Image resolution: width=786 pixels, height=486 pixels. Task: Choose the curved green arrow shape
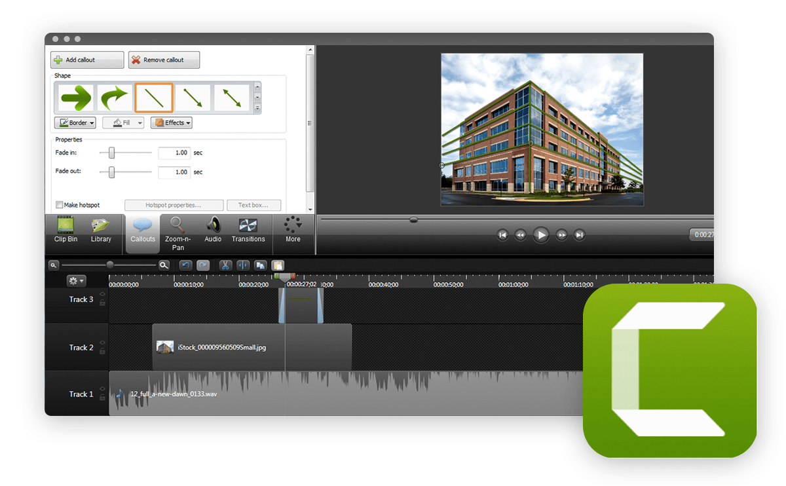(x=115, y=98)
